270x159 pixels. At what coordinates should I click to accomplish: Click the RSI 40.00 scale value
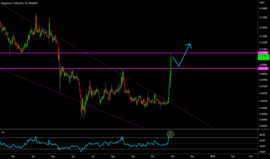coord(262,146)
